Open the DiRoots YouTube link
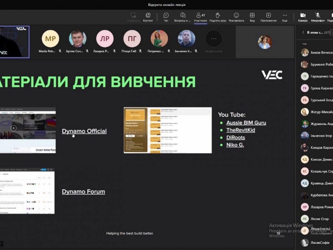333x250 pixels. tap(236, 137)
